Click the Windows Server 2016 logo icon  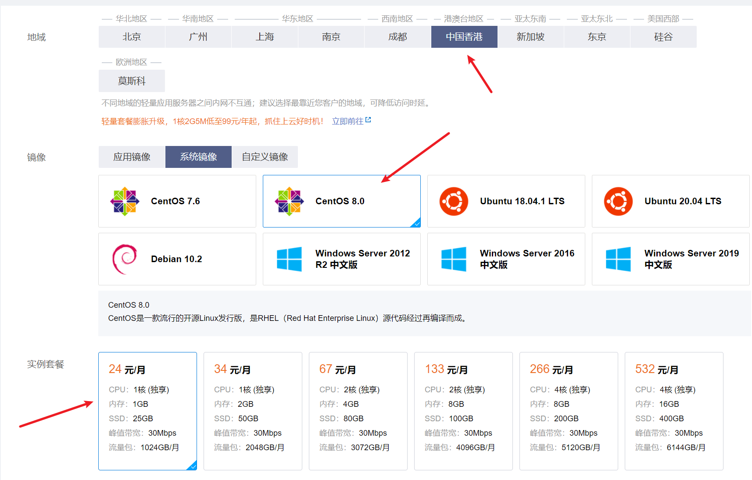454,259
